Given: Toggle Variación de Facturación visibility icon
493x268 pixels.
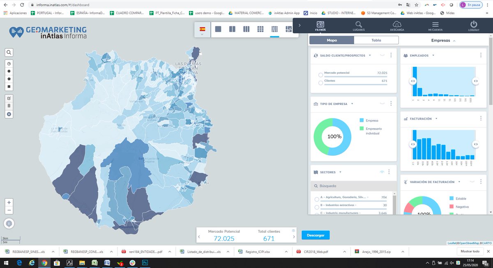Looking at the screenshot, I should coord(472,182).
